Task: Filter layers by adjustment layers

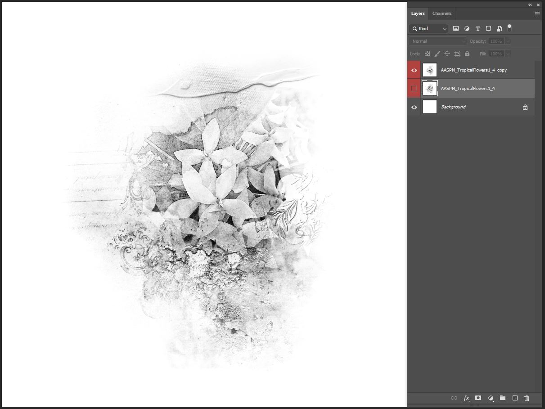Action: pos(467,28)
